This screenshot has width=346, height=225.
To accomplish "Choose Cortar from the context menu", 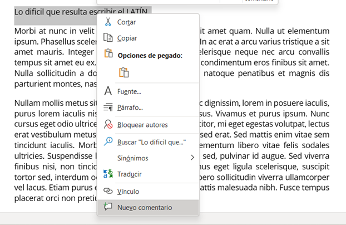I will 148,22.
